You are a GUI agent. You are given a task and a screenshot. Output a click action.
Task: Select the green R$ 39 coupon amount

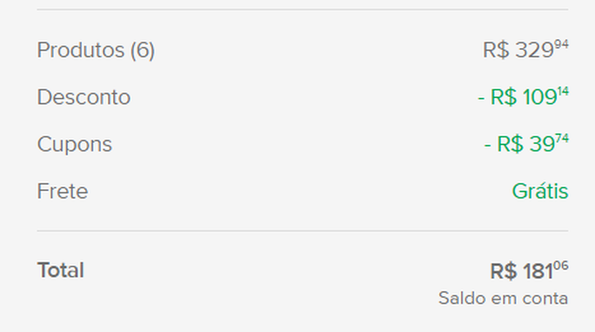[527, 143]
